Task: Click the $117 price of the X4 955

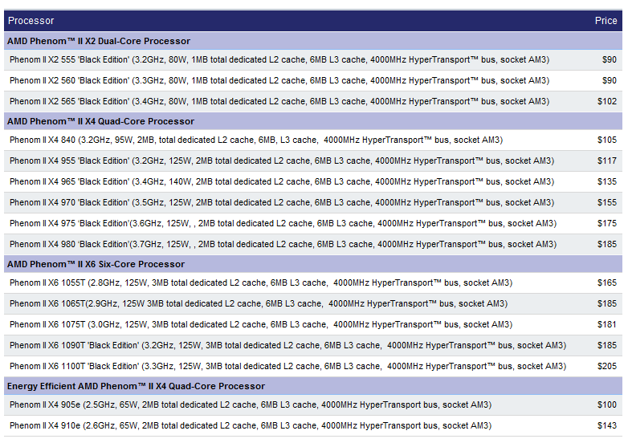Action: click(607, 161)
